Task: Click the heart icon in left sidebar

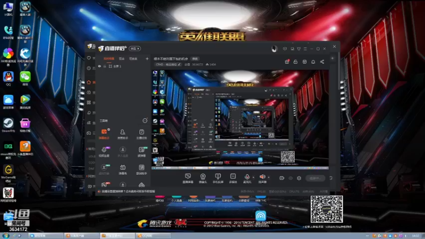Action: [89, 58]
